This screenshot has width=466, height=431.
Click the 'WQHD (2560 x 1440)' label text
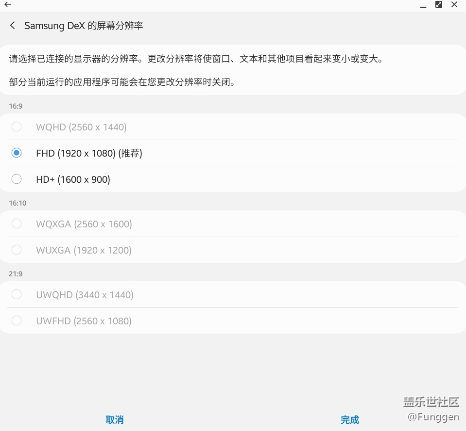(82, 127)
